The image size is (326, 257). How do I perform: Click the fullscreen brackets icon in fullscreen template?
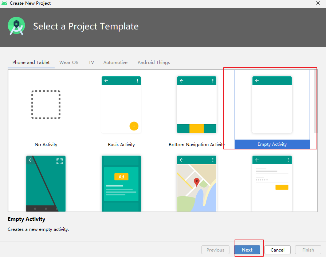[x=59, y=161]
